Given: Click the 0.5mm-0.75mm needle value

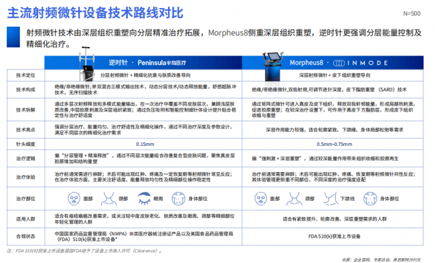Looking at the screenshot, I should (x=335, y=144).
